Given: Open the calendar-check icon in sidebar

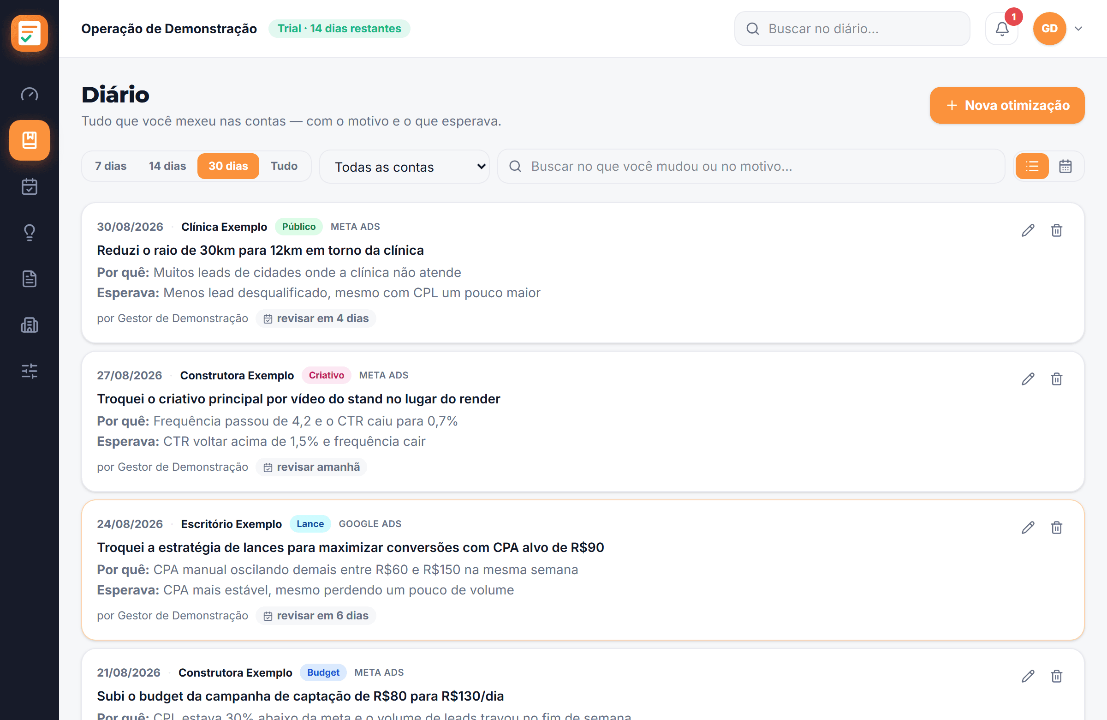Looking at the screenshot, I should point(30,186).
